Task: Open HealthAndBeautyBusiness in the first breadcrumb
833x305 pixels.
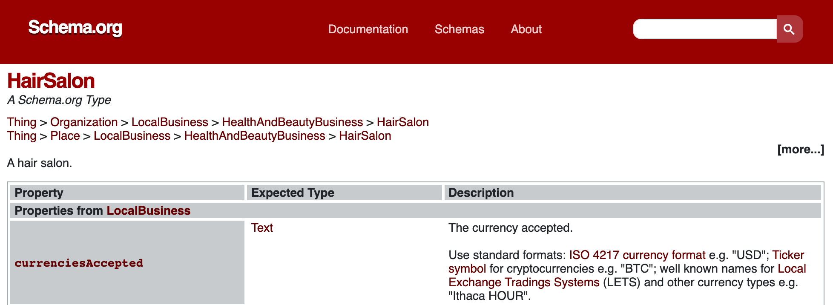Action: [x=292, y=122]
